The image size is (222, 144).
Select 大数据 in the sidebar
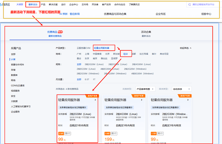pos(14,101)
